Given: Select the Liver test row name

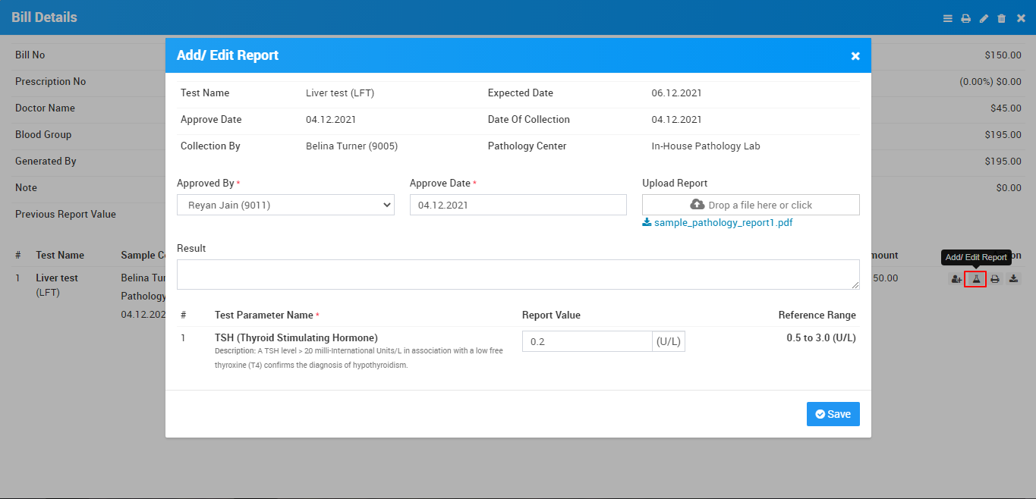Looking at the screenshot, I should (x=57, y=278).
